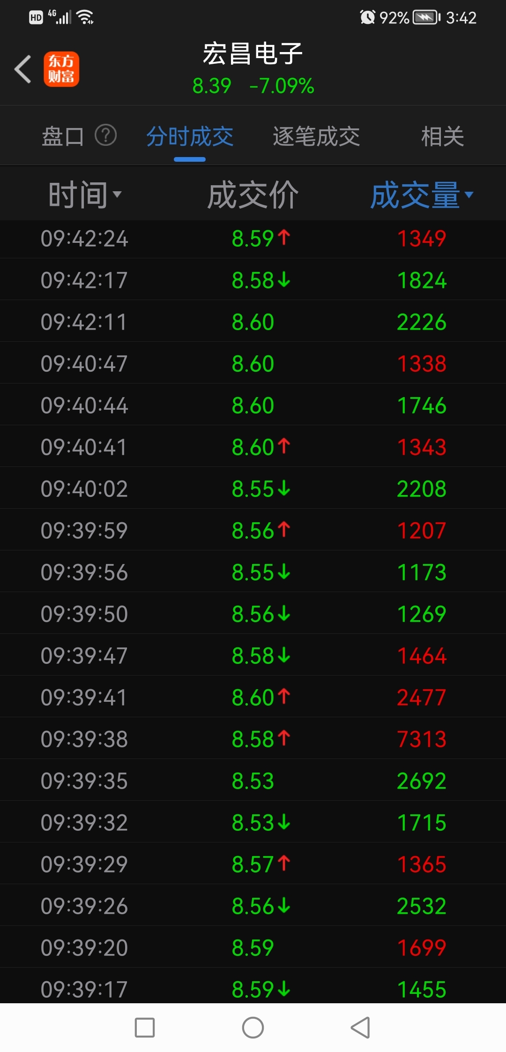This screenshot has width=506, height=1052.
Task: Select the 09:39:50 time entry
Action: 84,614
